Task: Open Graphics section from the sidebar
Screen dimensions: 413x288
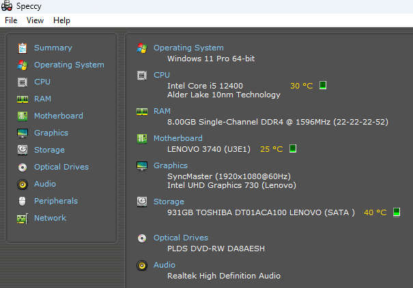Action: [x=51, y=133]
